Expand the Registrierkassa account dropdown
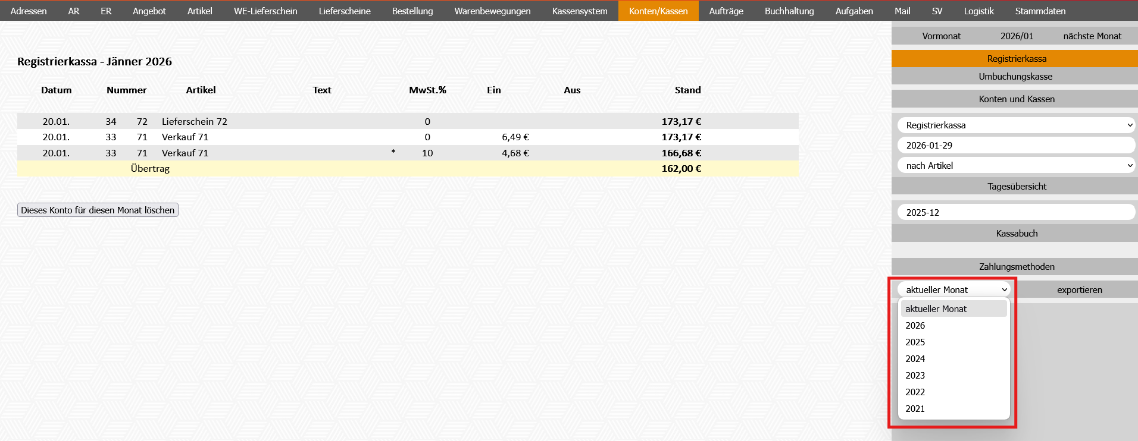Image resolution: width=1138 pixels, height=441 pixels. (1015, 125)
